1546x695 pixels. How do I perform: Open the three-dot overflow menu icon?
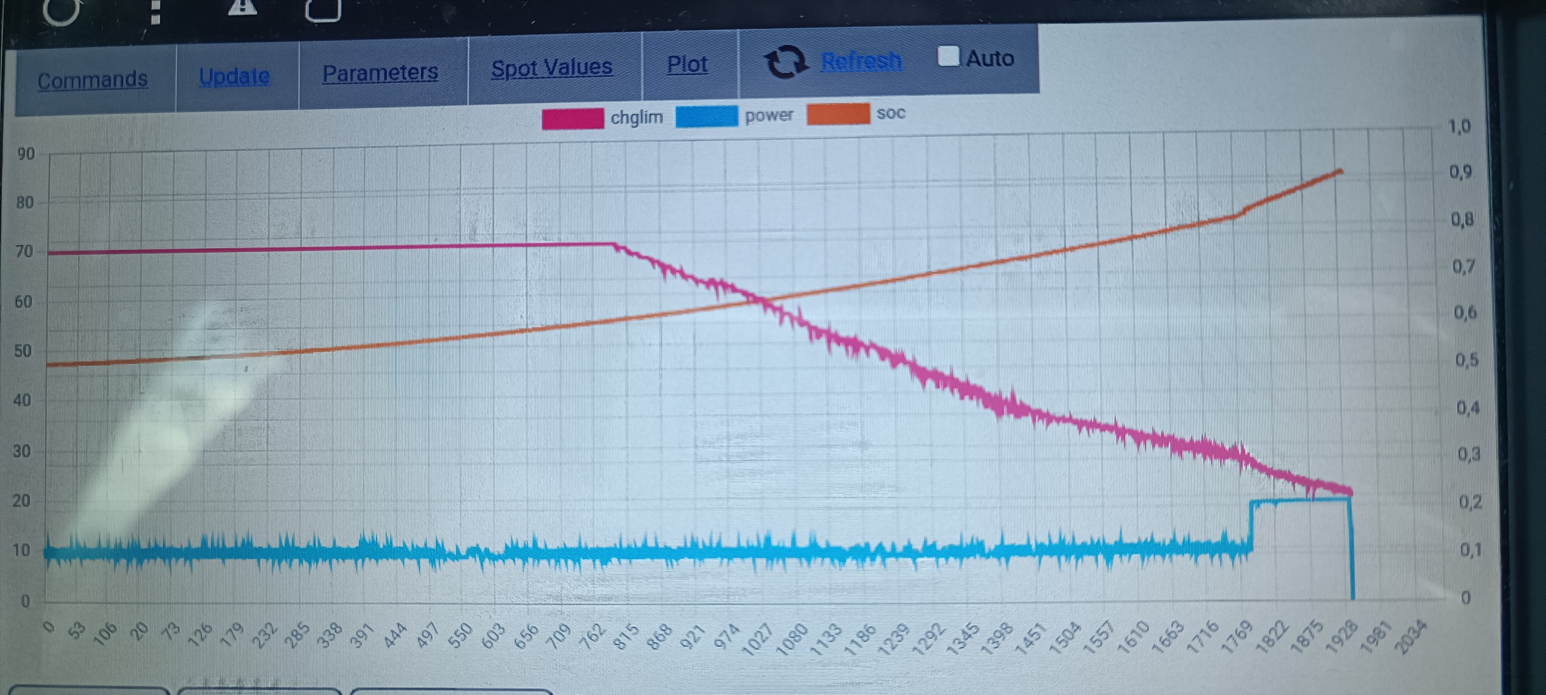point(155,12)
